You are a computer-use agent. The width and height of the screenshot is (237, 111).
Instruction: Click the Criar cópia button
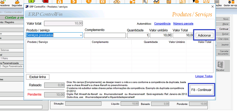[223, 39]
